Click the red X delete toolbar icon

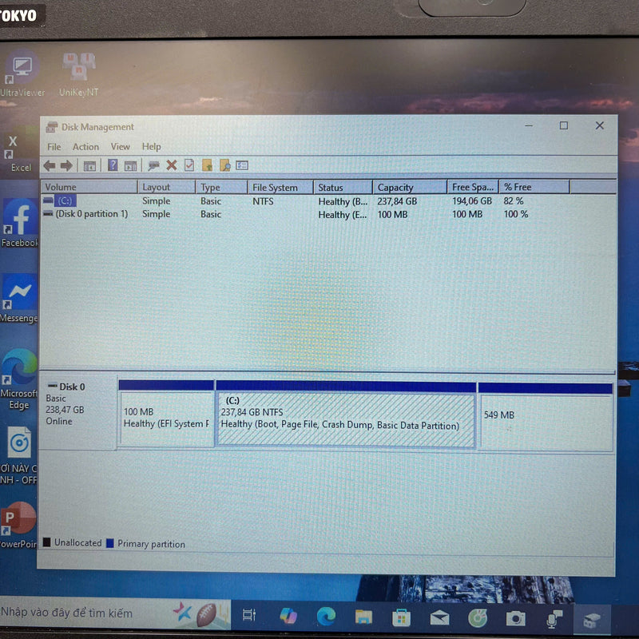click(x=172, y=165)
